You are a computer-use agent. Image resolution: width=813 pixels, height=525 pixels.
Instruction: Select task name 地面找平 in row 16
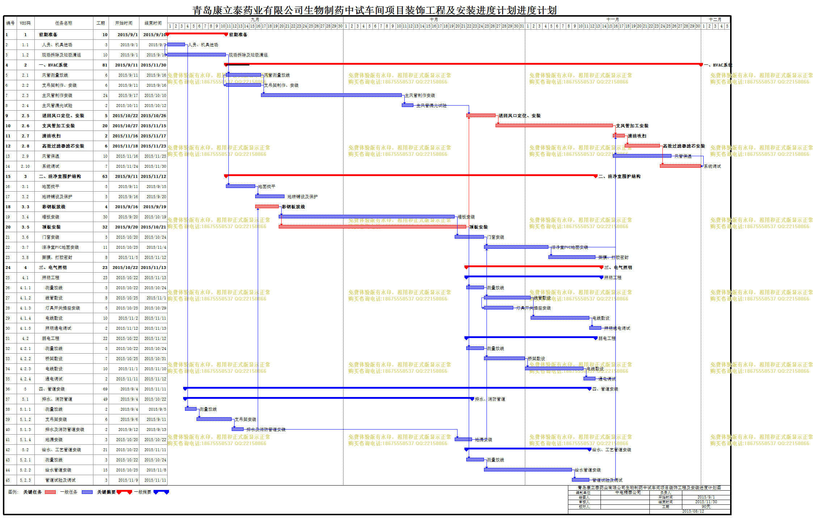(x=51, y=187)
